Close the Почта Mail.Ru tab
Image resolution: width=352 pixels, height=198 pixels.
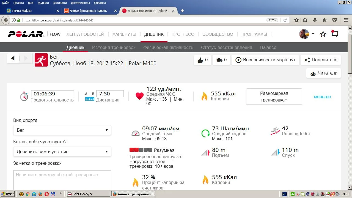click(58, 11)
